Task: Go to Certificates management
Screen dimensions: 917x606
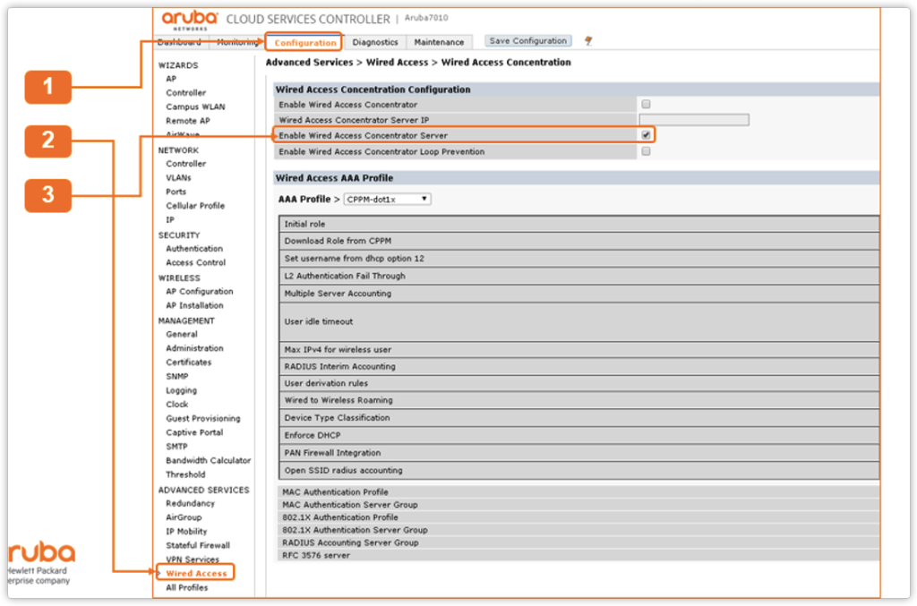Action: click(x=188, y=363)
